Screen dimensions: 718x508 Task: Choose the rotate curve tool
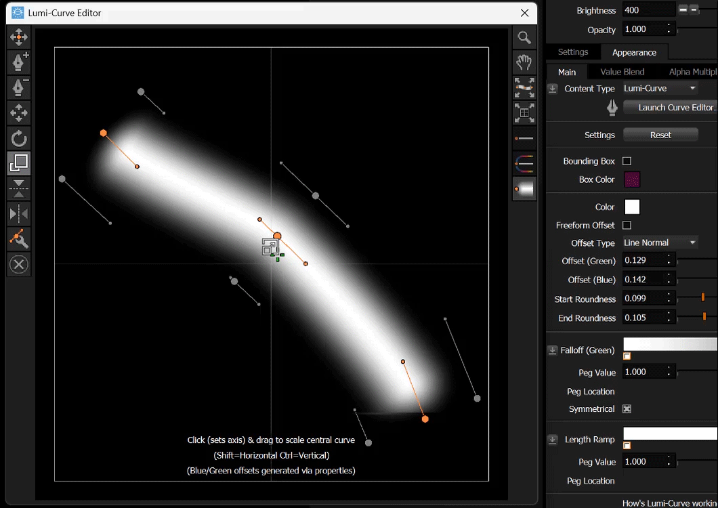(19, 138)
